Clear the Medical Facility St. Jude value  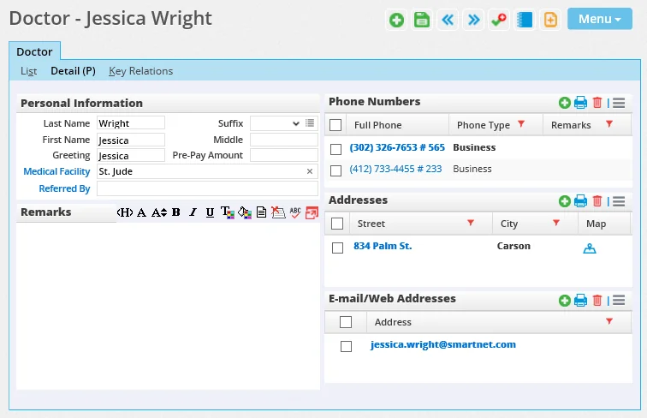(310, 171)
